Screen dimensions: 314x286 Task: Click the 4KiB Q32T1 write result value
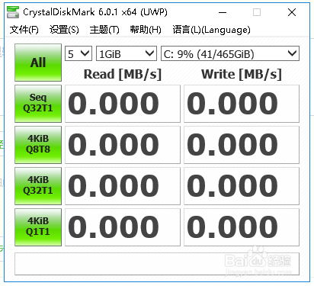242,186
